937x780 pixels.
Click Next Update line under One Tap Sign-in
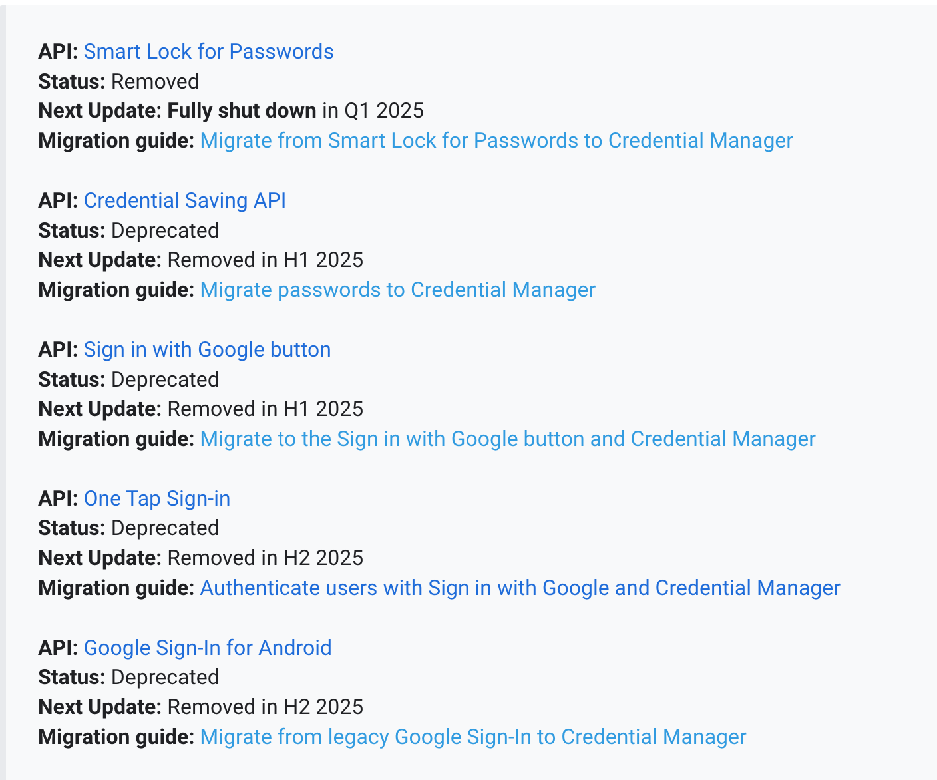201,558
